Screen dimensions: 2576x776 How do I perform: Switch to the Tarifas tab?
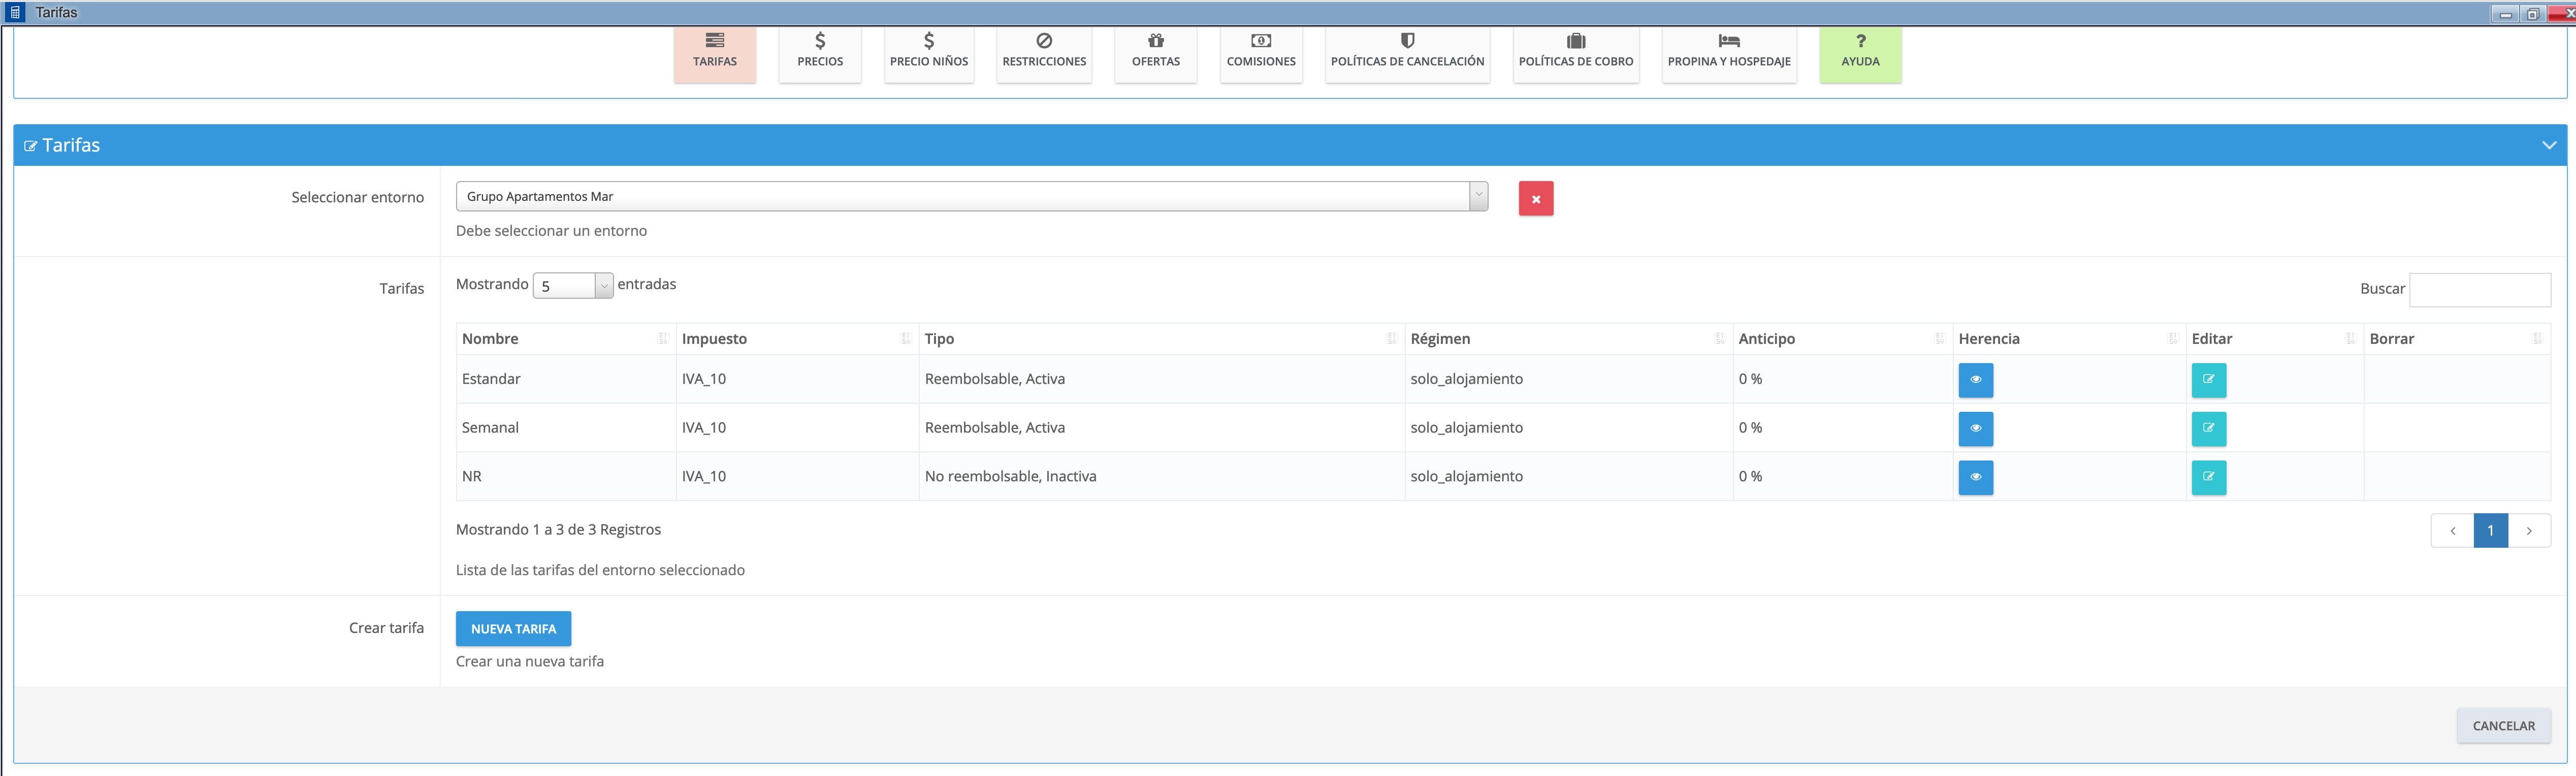pyautogui.click(x=714, y=51)
